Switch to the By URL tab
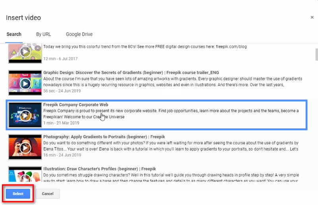 point(43,34)
